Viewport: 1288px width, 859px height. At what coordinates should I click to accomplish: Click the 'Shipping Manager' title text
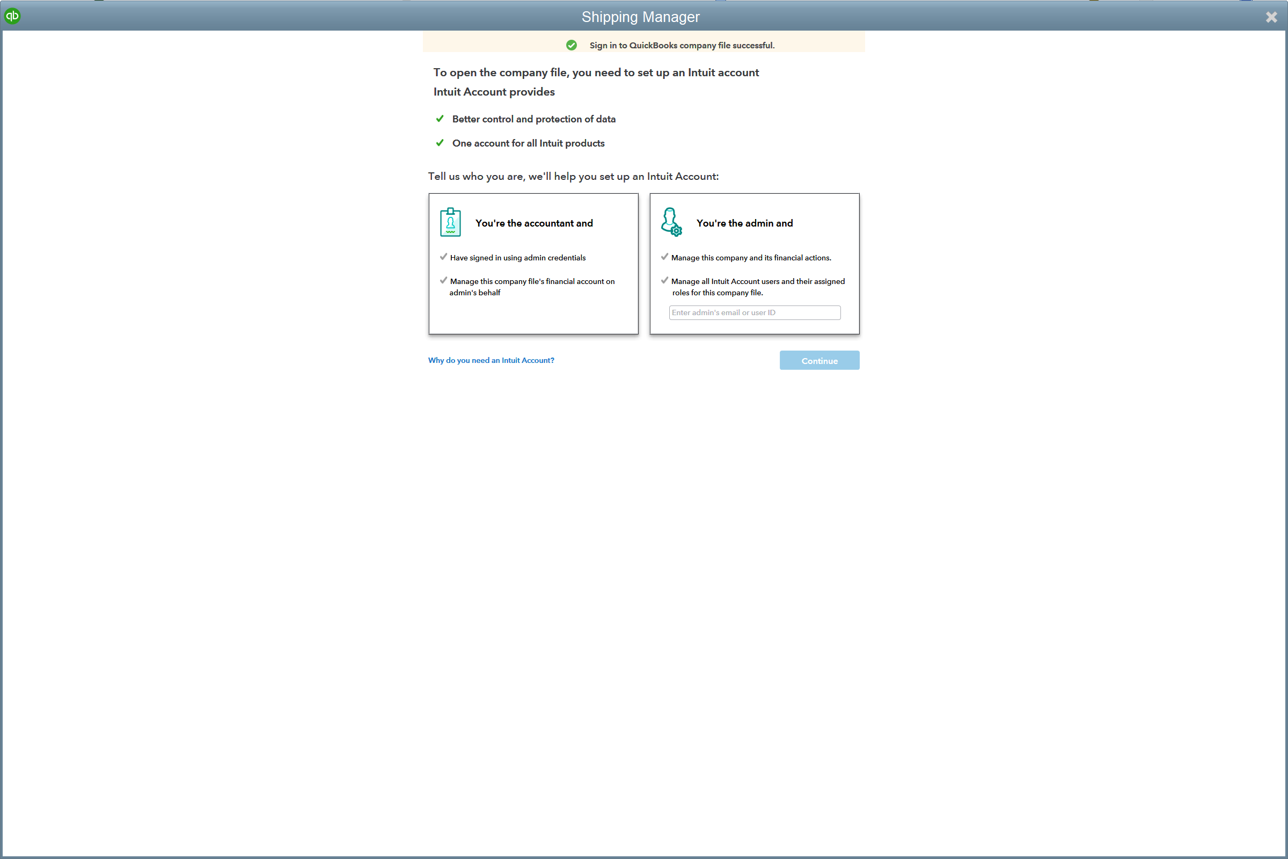pos(640,17)
